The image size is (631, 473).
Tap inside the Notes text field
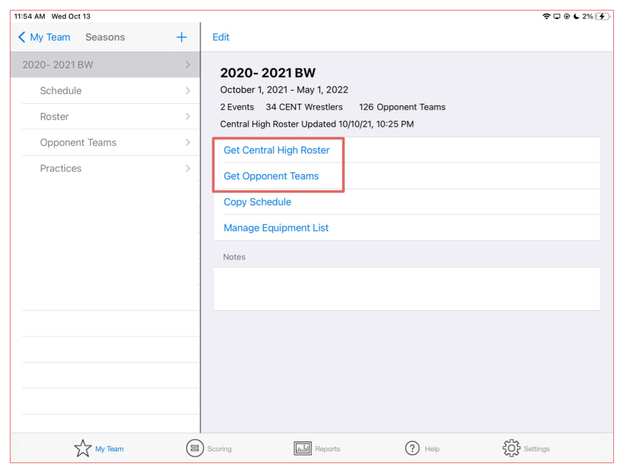click(406, 288)
